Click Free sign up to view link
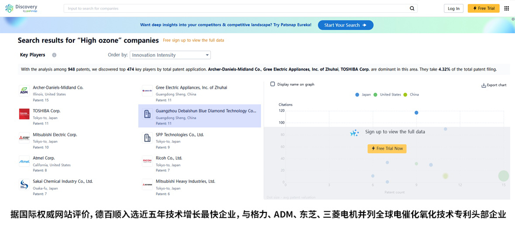Viewport: 515px width, 227px height. [193, 41]
